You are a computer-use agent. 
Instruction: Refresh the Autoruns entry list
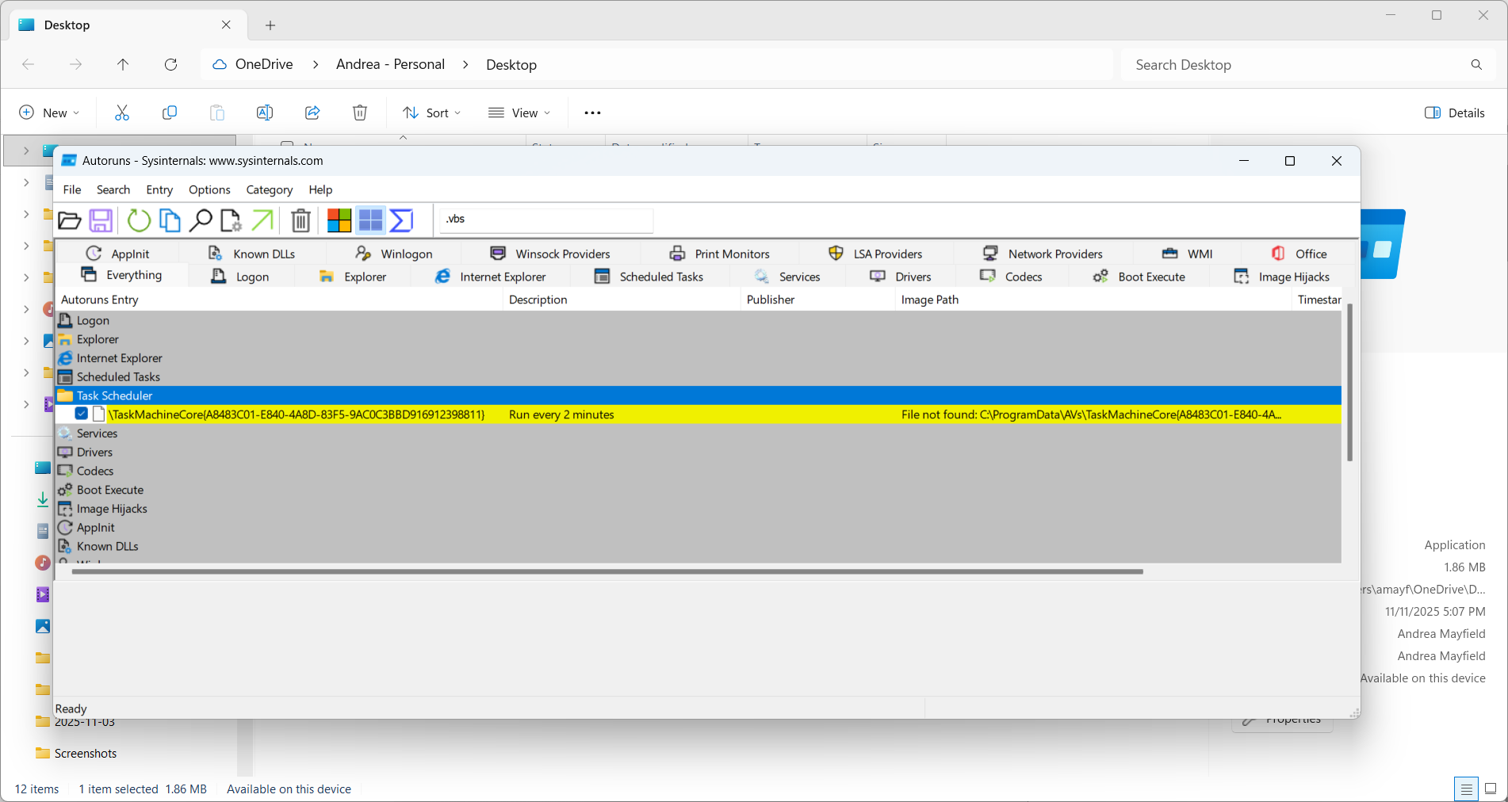point(139,220)
